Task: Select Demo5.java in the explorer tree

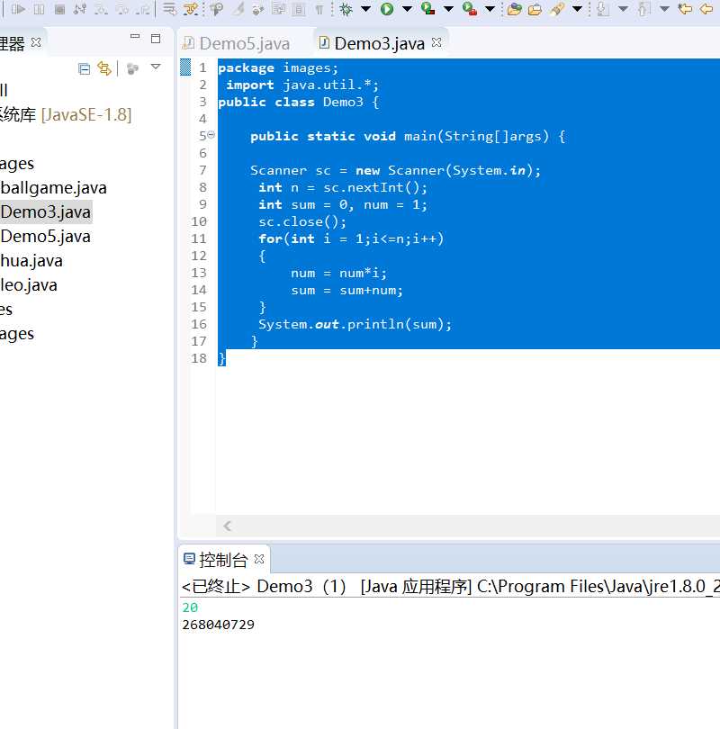Action: click(x=46, y=236)
